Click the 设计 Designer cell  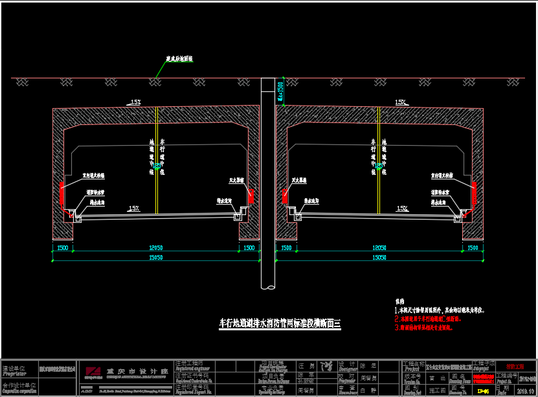tap(348, 367)
